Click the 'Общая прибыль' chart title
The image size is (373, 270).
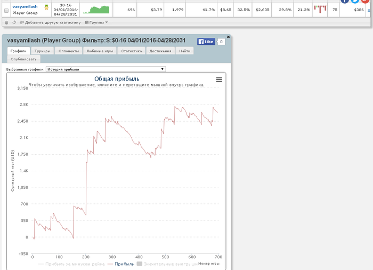[117, 79]
